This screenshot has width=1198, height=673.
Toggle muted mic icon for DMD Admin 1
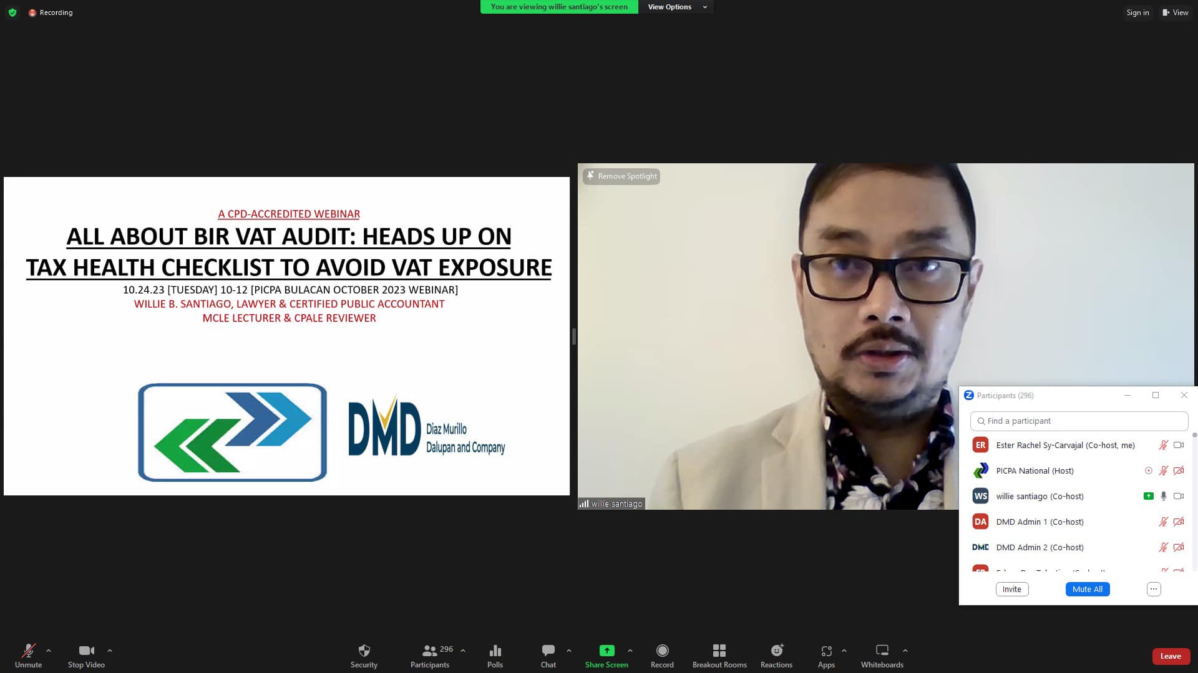(1163, 522)
